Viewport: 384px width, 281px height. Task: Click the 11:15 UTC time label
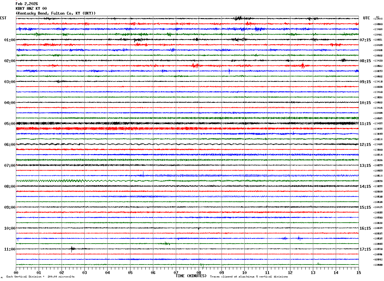365,124
